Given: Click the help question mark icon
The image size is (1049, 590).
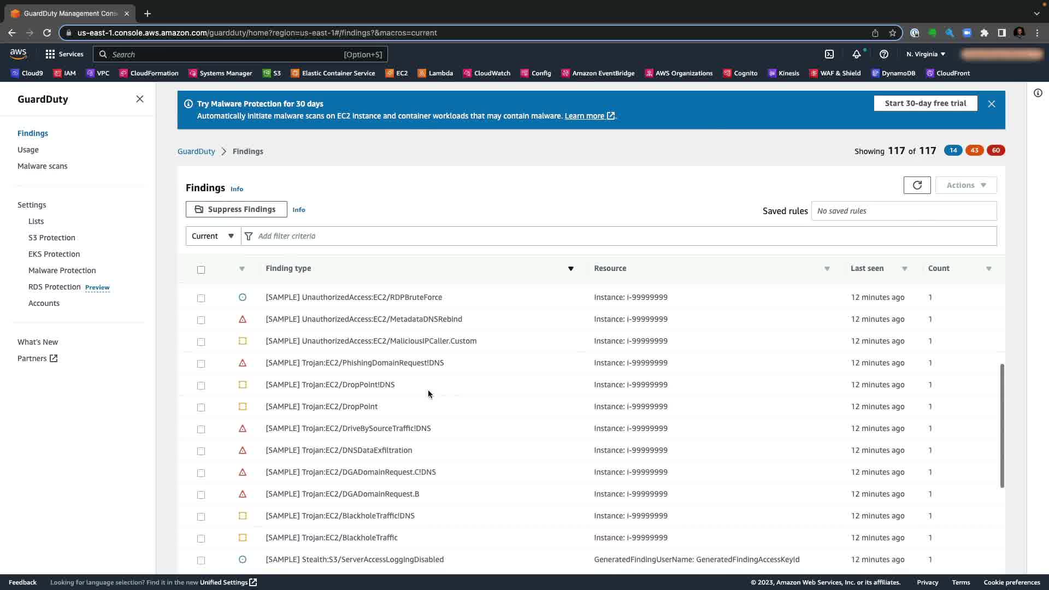Looking at the screenshot, I should (883, 54).
